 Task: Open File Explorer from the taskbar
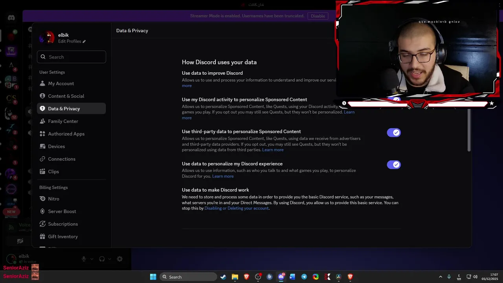pos(235,277)
